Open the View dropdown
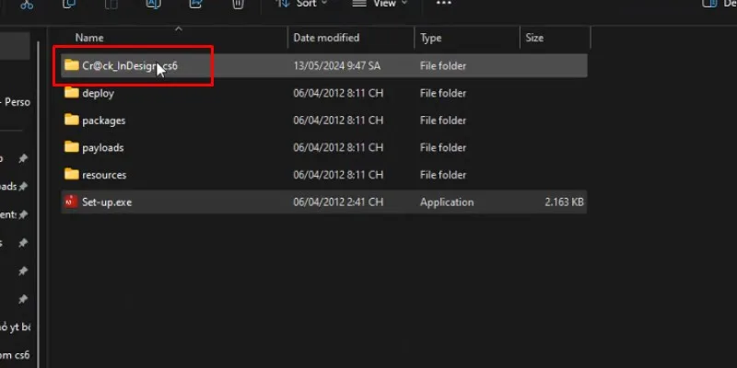737x368 pixels. point(380,4)
